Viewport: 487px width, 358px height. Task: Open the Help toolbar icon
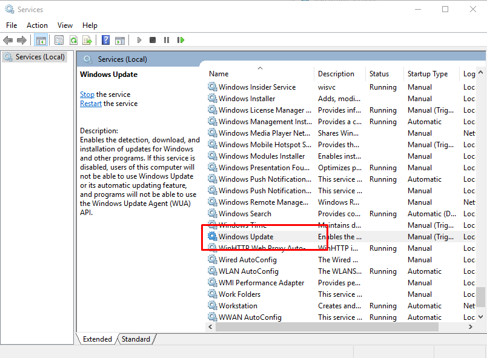pyautogui.click(x=105, y=40)
